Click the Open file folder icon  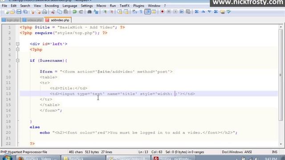(12, 12)
